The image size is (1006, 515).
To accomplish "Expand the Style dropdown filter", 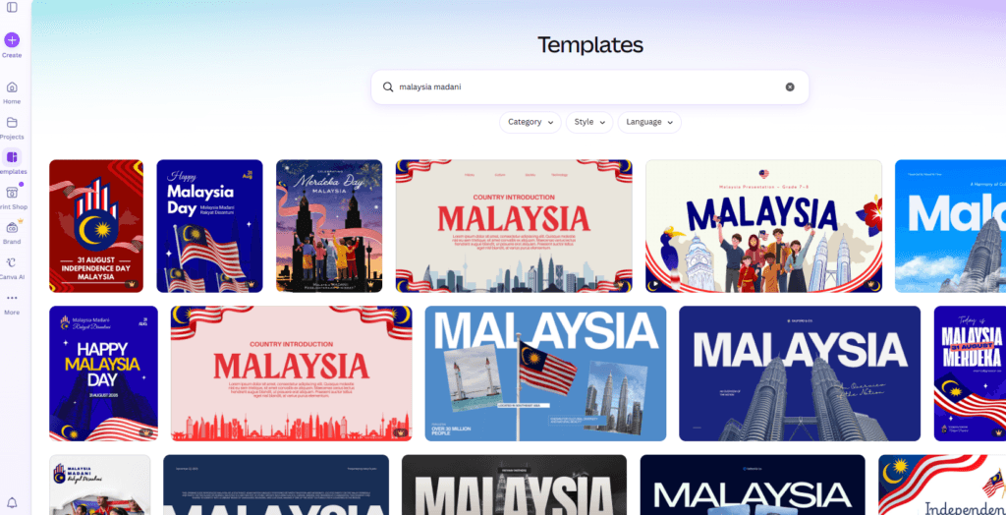I will 589,122.
